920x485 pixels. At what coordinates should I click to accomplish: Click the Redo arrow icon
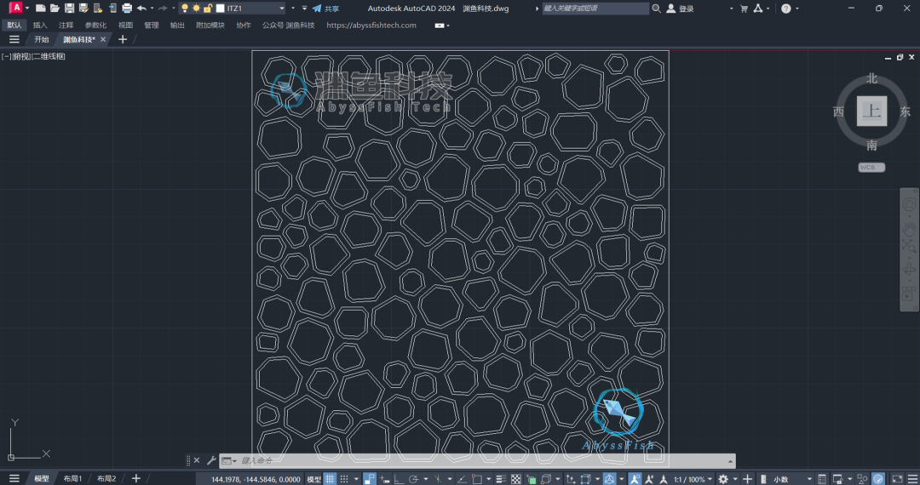tap(163, 9)
